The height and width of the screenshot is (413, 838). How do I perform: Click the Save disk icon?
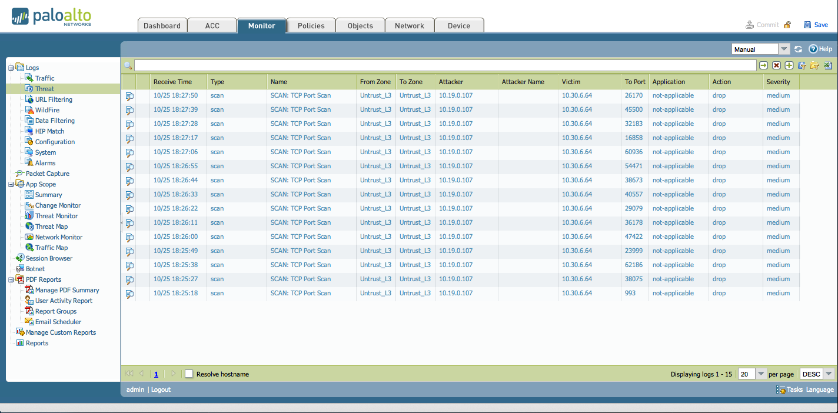point(807,25)
